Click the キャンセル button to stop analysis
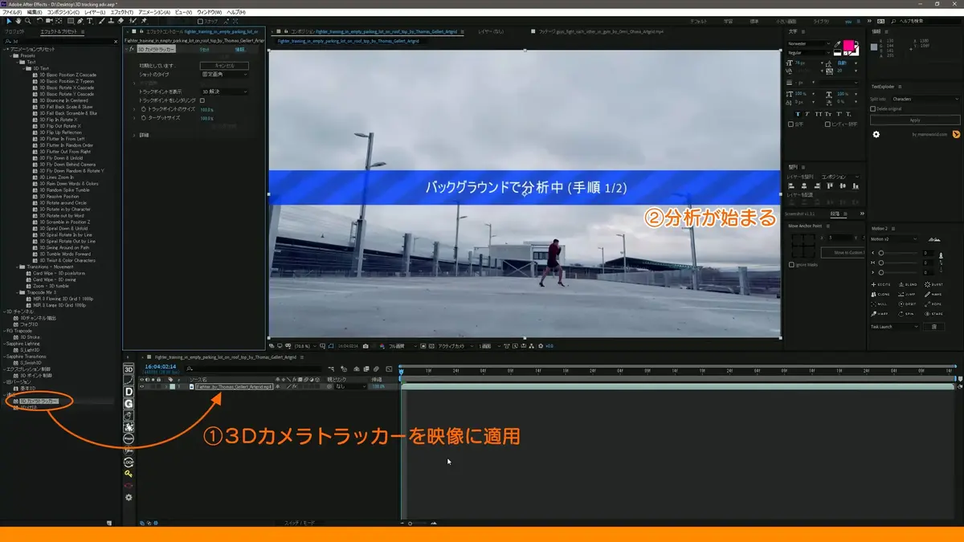The width and height of the screenshot is (964, 542). [224, 65]
